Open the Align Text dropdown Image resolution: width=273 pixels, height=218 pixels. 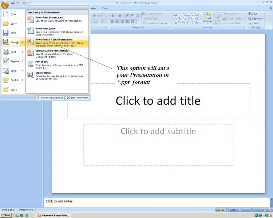(151, 19)
